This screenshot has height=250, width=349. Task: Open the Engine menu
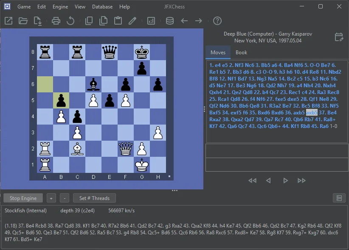click(60, 7)
